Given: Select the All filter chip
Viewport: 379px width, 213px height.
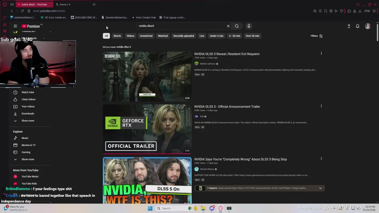Looking at the screenshot, I should [x=106, y=36].
